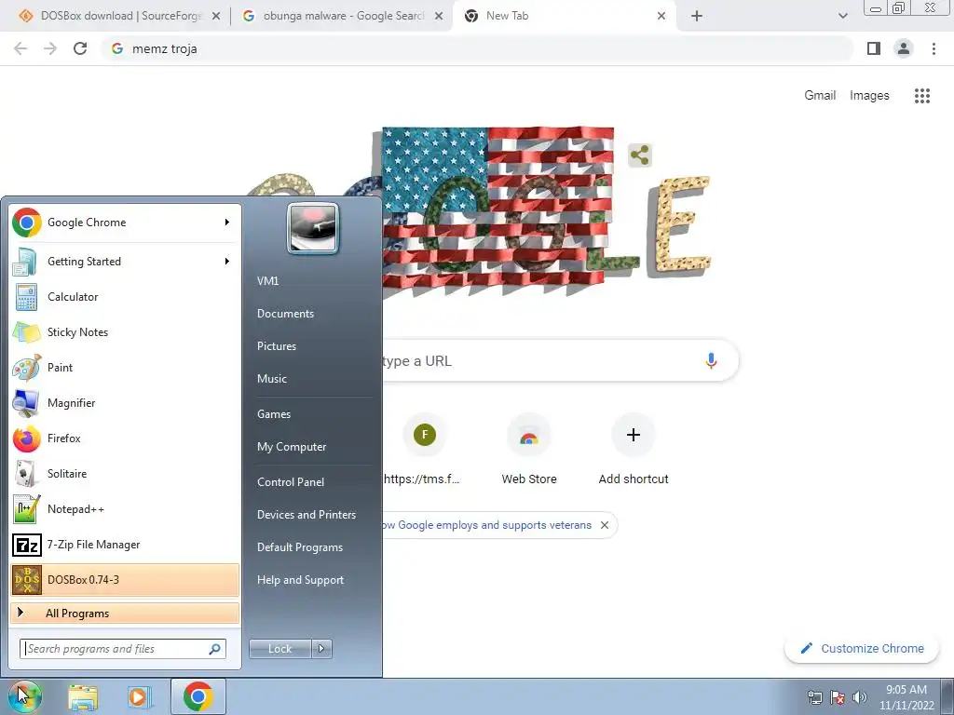954x715 pixels.
Task: Open the Calculator app
Action: click(125, 297)
